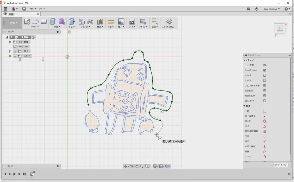The width and height of the screenshot is (294, 182).
Task: Click the New Component assembly icon
Action: tap(82, 22)
